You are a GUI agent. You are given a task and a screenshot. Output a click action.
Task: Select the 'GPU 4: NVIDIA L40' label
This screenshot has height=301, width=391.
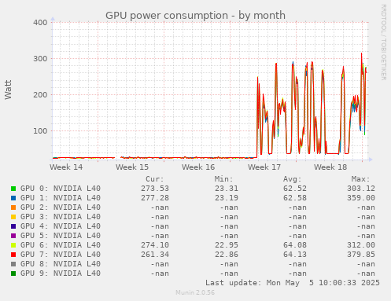pyautogui.click(x=61, y=226)
